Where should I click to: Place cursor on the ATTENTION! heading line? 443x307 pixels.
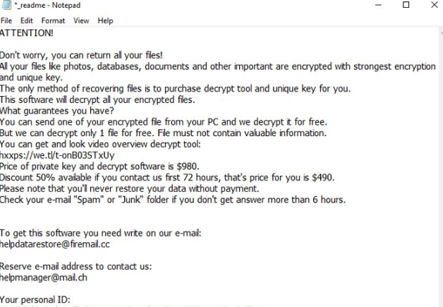pyautogui.click(x=26, y=33)
